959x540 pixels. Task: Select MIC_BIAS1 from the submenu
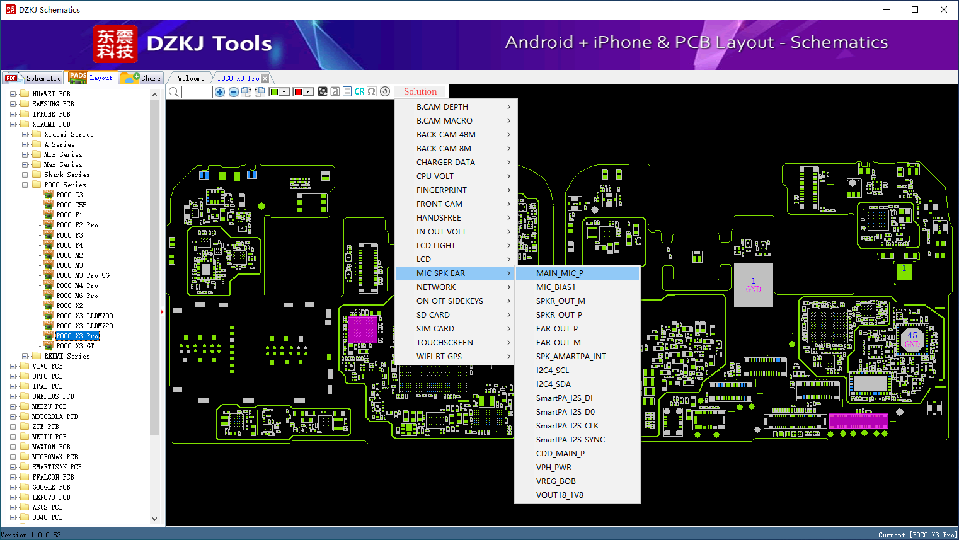pyautogui.click(x=578, y=287)
